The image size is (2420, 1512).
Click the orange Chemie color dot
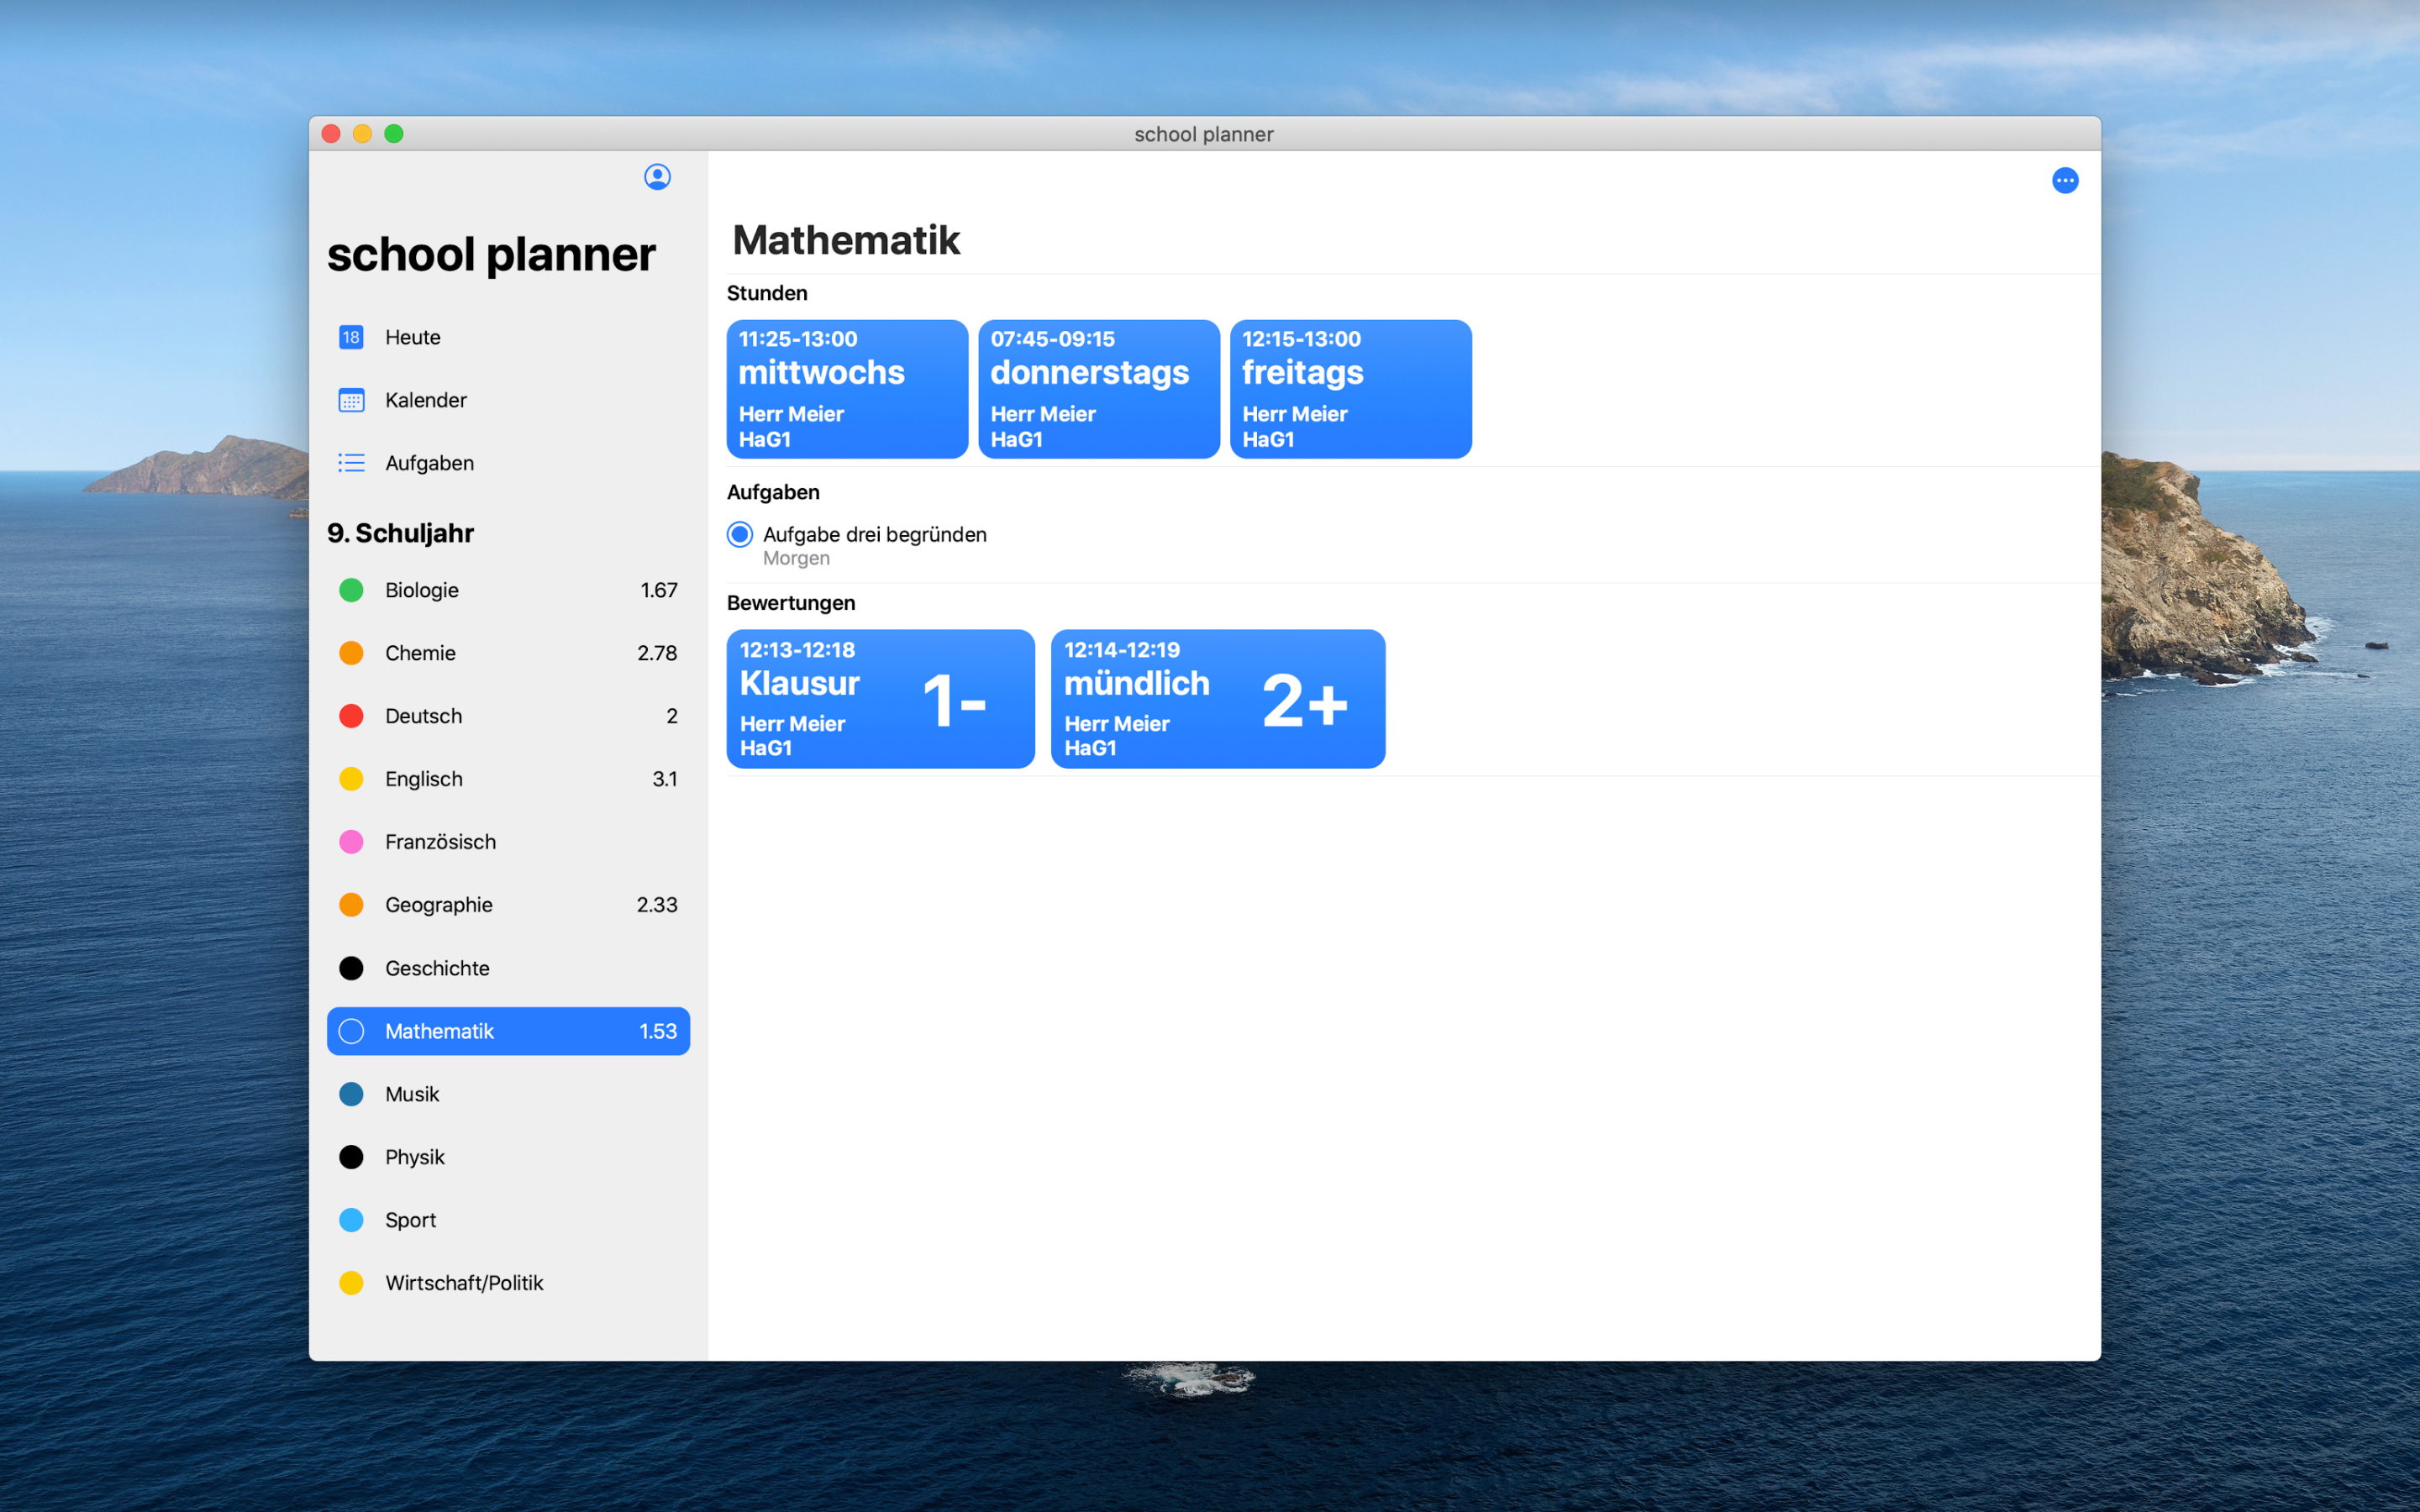tap(351, 653)
